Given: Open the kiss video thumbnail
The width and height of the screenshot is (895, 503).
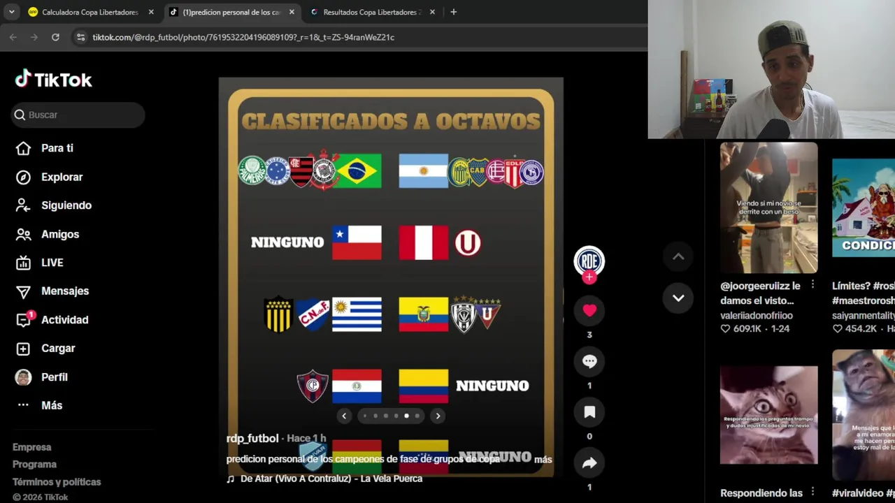Looking at the screenshot, I should click(x=768, y=208).
